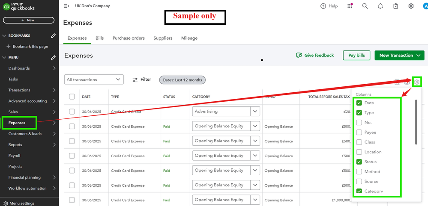Image resolution: width=428 pixels, height=206 pixels.
Task: Enable the Method column checkbox
Action: (x=359, y=171)
